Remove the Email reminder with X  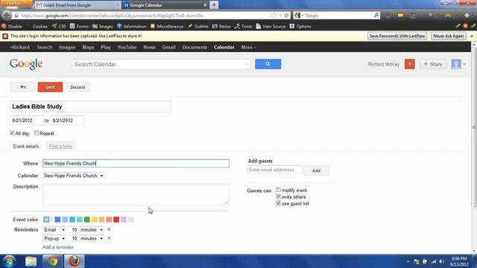(109, 229)
